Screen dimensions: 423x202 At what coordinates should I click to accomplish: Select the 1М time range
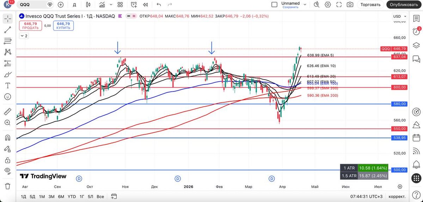tap(42, 196)
